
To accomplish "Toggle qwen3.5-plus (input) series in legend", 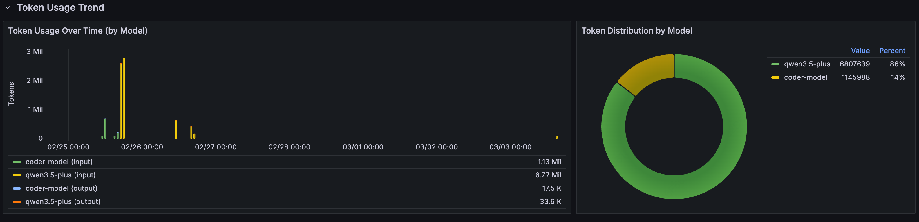I will pos(60,175).
